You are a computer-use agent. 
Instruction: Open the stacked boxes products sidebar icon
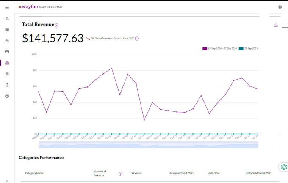tap(7, 41)
